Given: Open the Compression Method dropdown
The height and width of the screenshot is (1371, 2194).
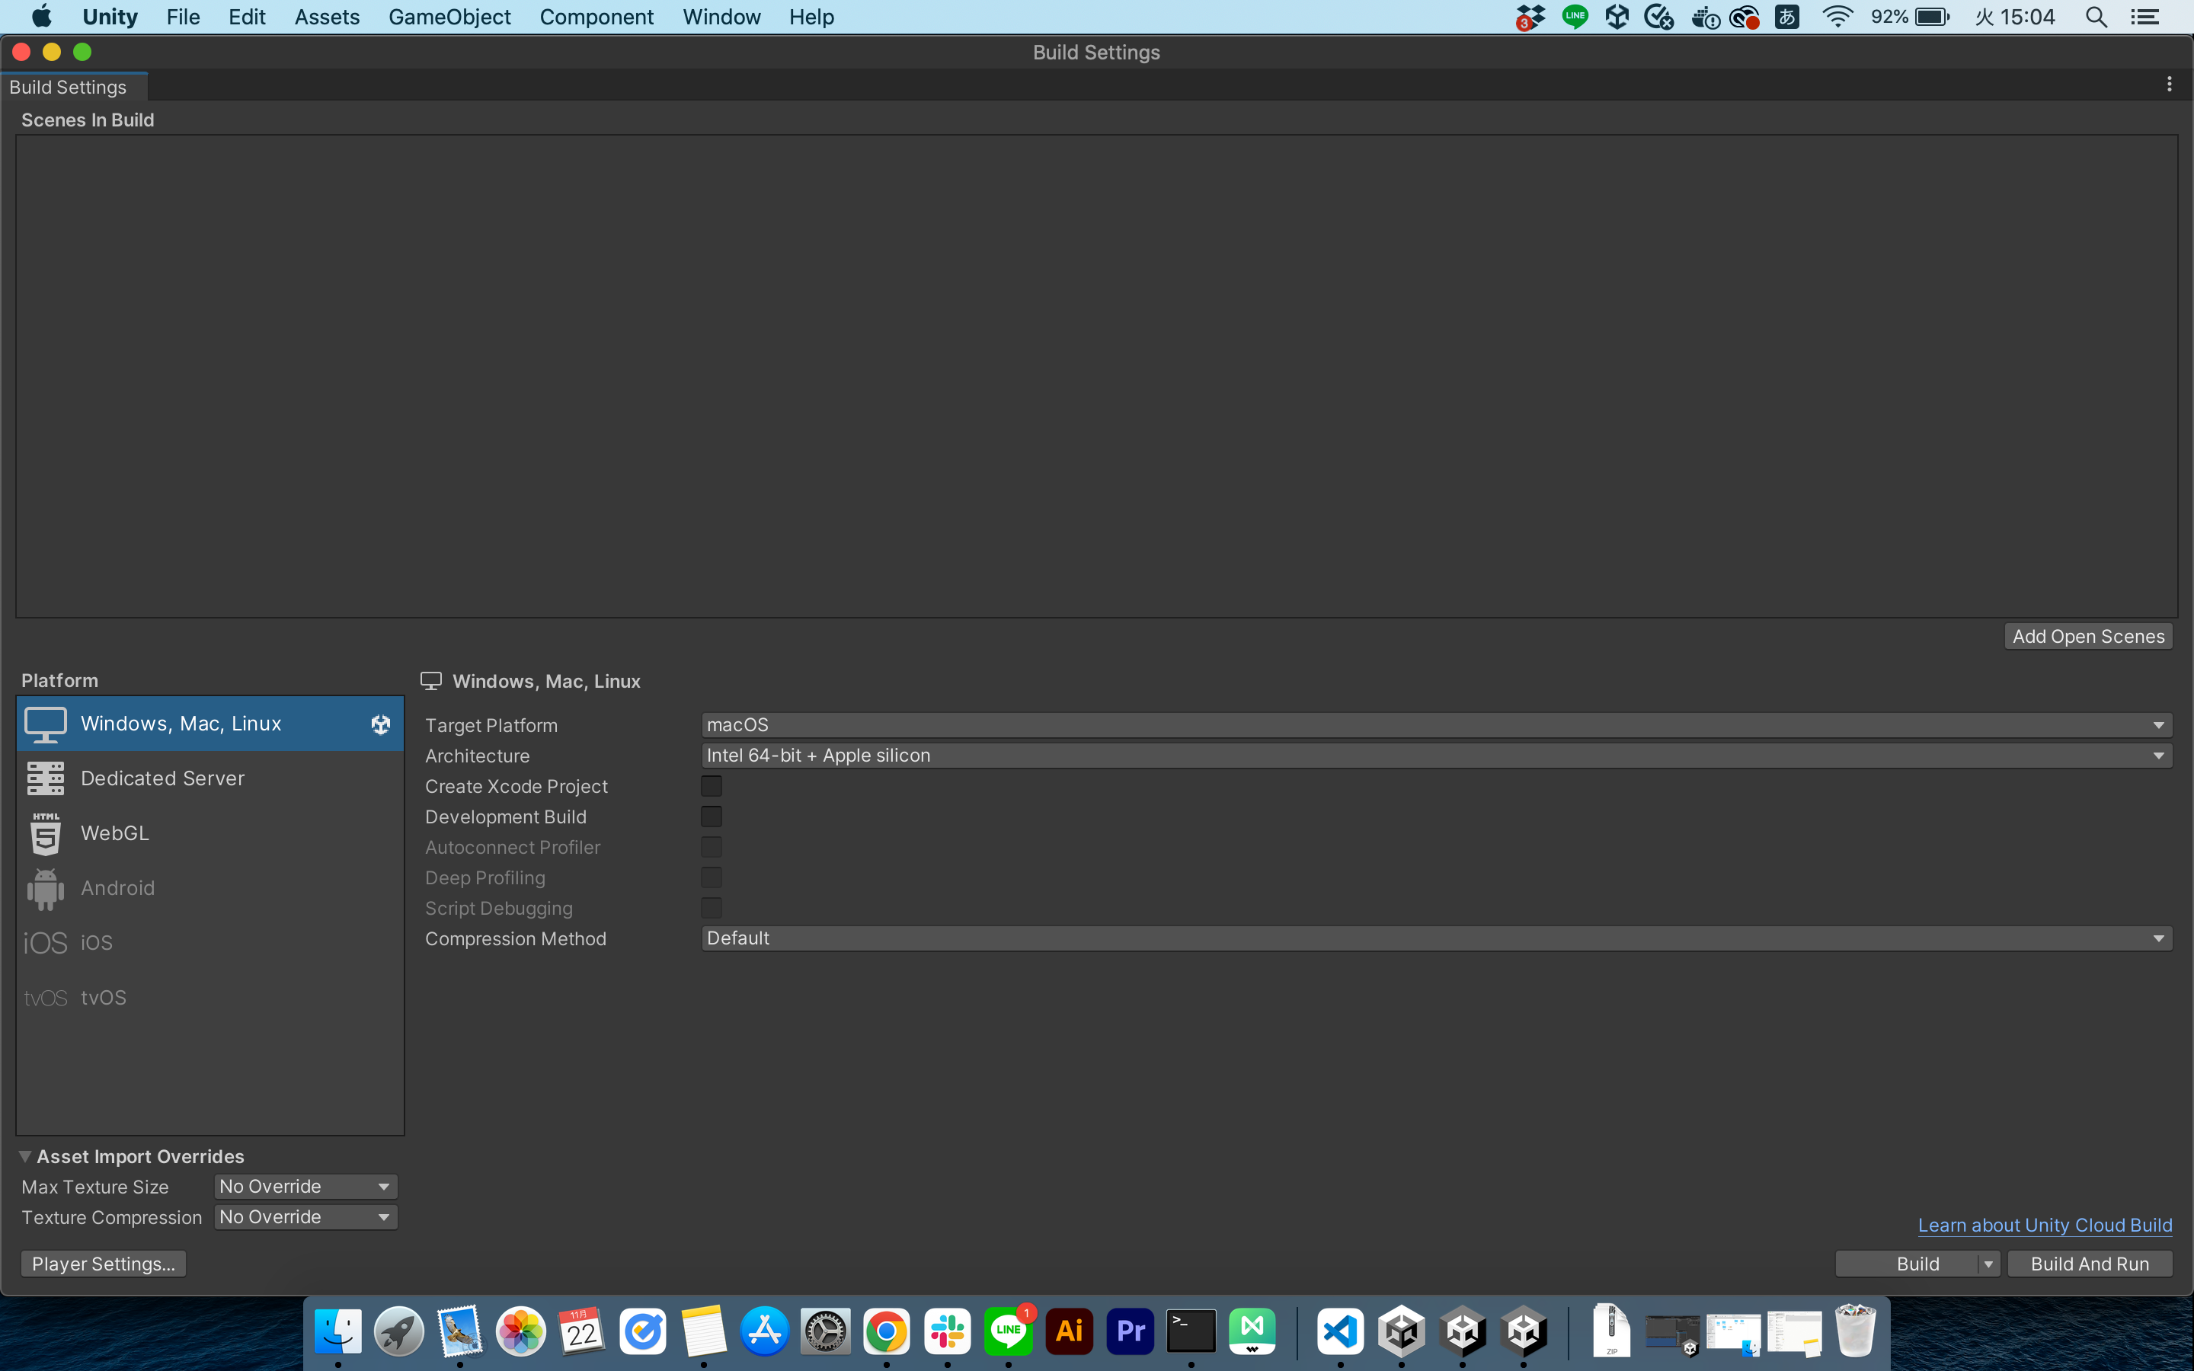Looking at the screenshot, I should tap(1436, 938).
